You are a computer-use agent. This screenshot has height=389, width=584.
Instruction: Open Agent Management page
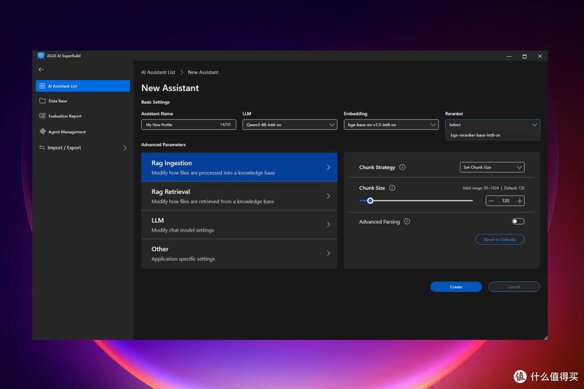(x=83, y=132)
